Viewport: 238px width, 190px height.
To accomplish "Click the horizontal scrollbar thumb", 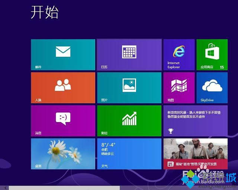I will tap(64, 188).
